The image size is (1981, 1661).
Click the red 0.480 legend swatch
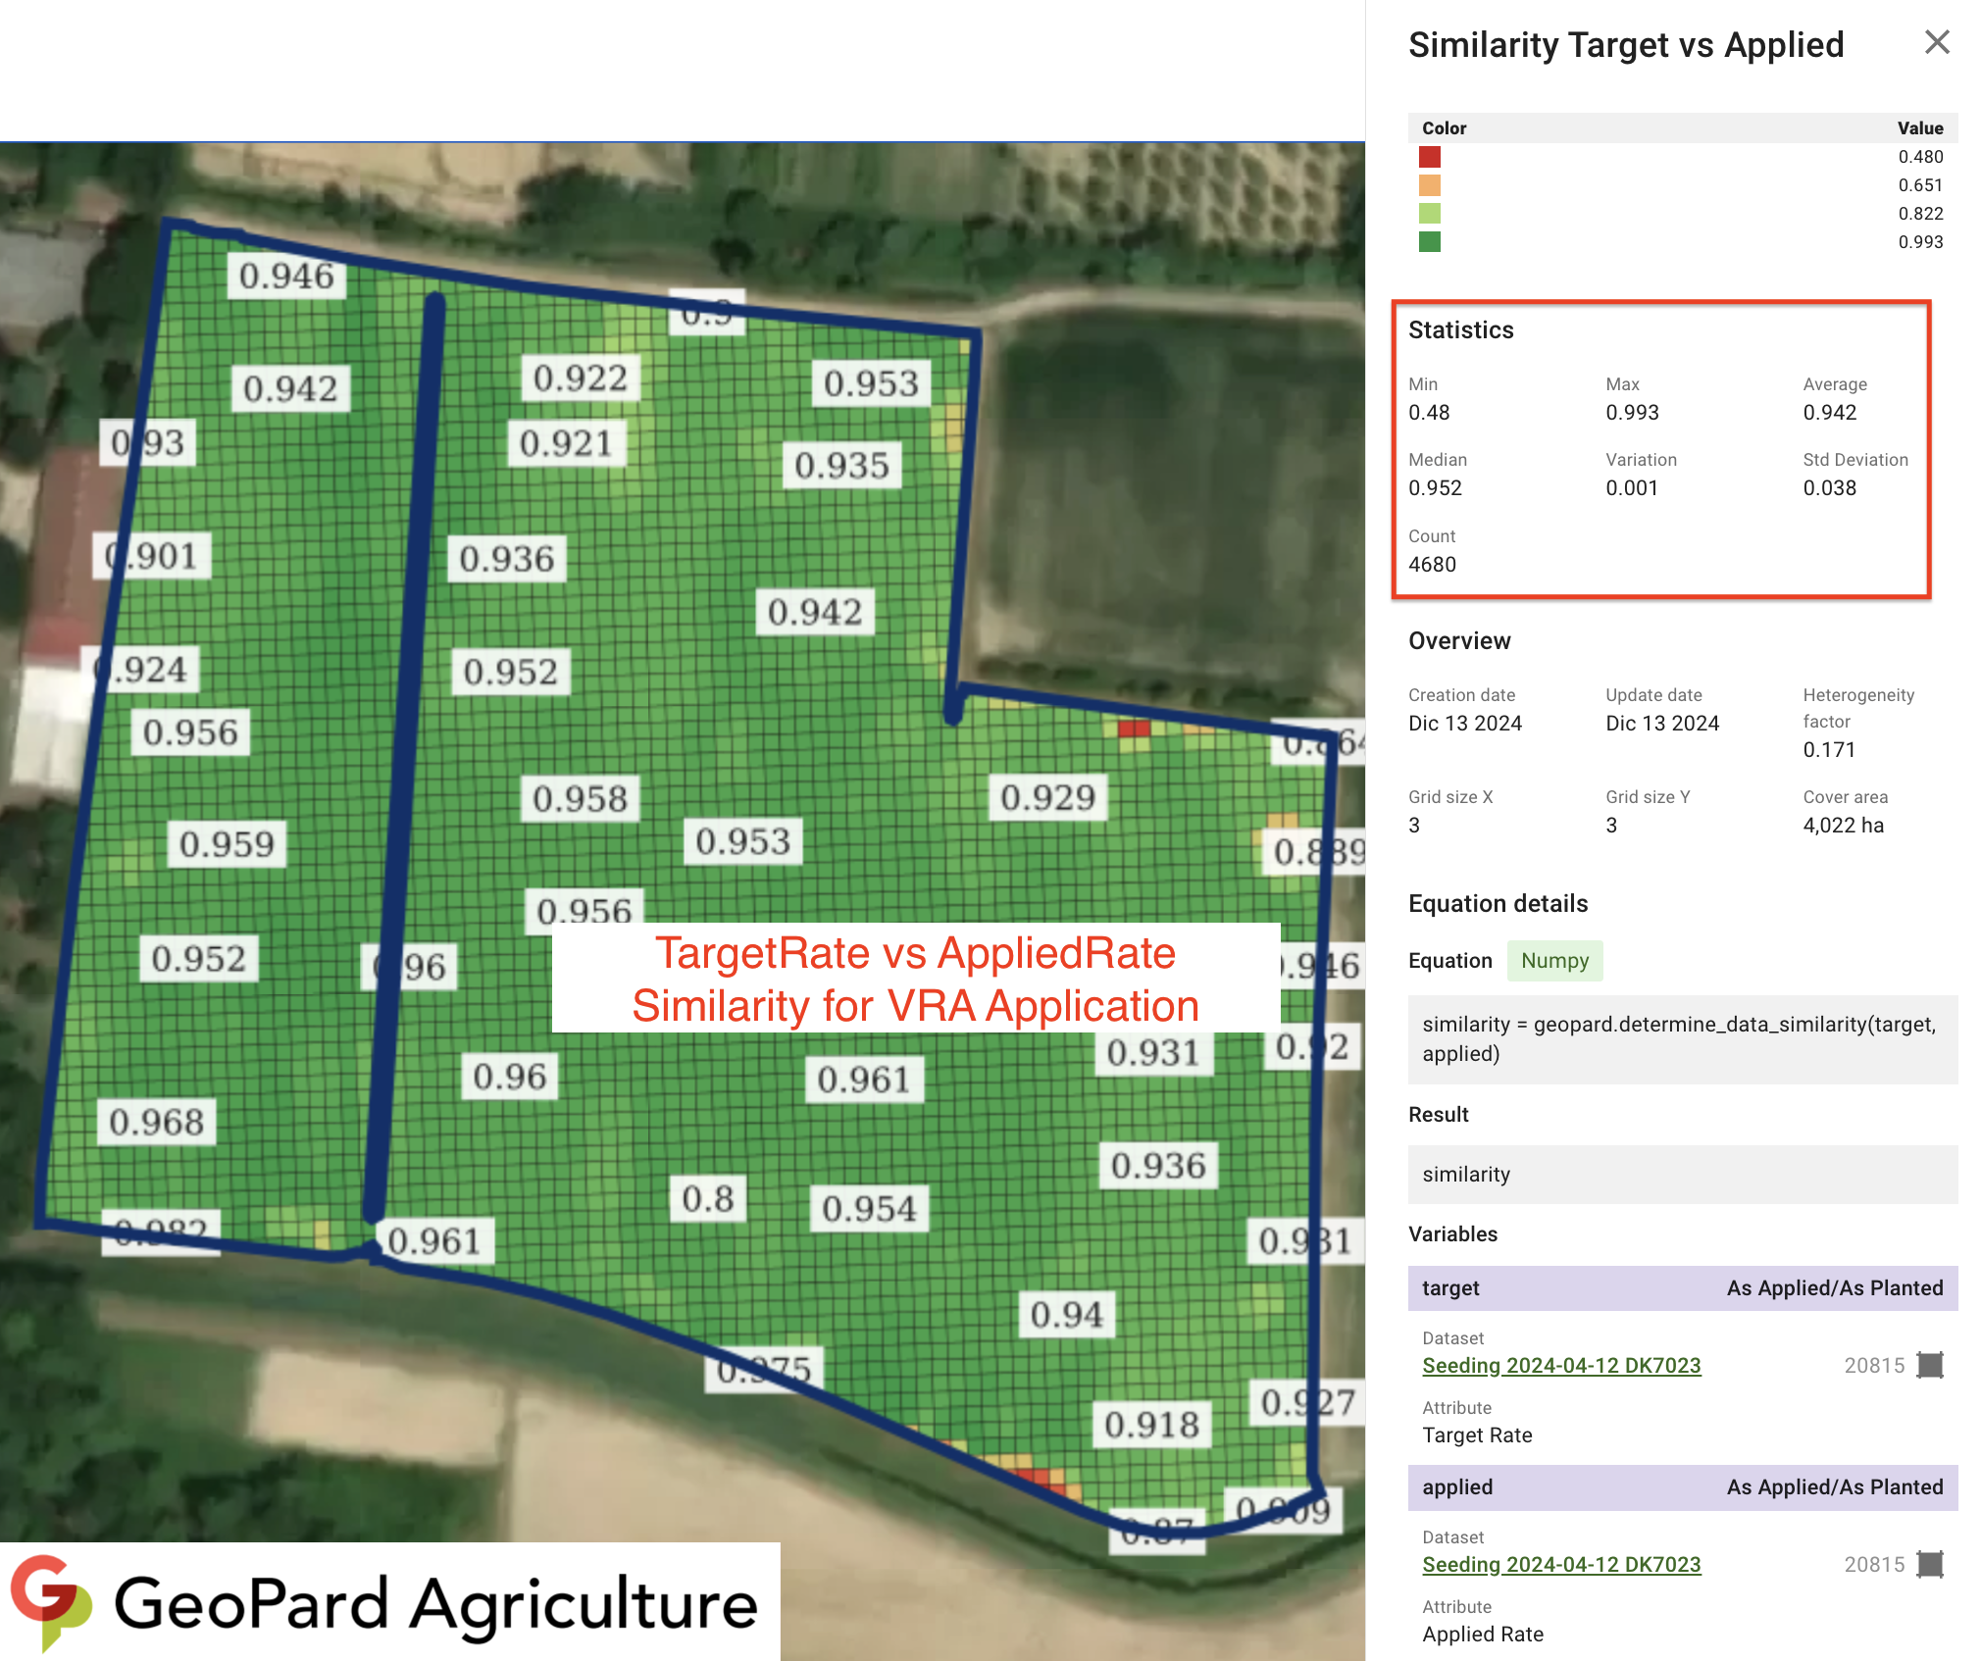coord(1429,157)
